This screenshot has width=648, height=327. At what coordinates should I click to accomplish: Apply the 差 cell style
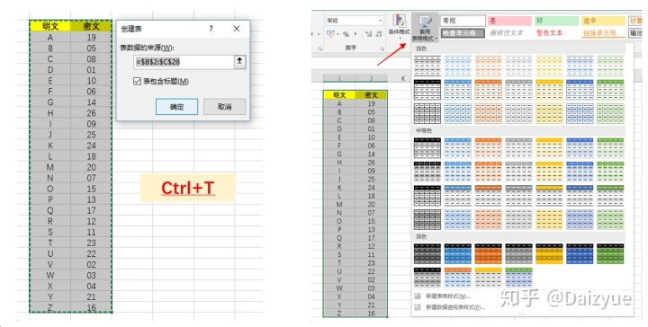click(509, 21)
